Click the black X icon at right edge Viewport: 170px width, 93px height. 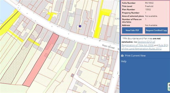click(169, 85)
